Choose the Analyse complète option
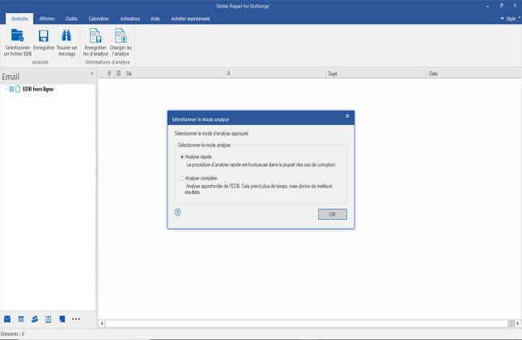 coord(181,178)
